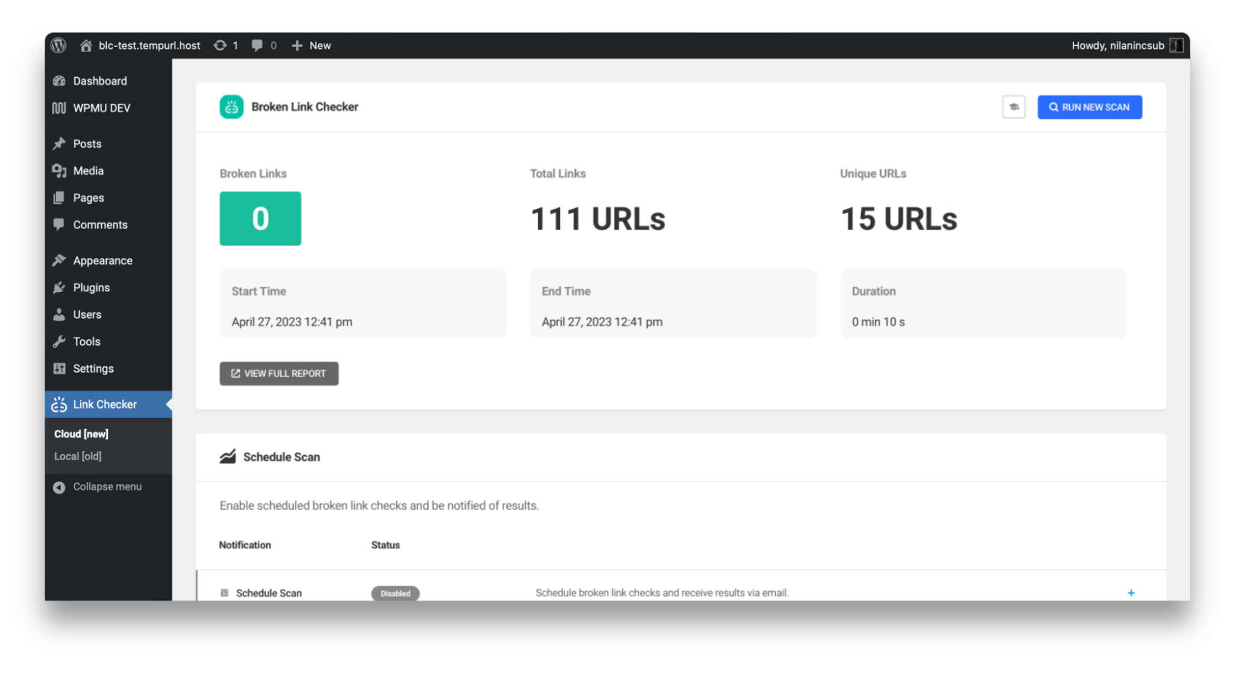Select the Media library icon in sidebar
Screen dimensions: 1235x687
coord(60,171)
